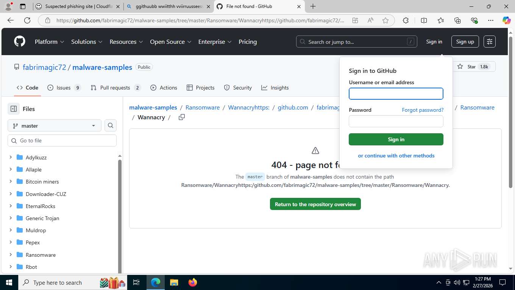The width and height of the screenshot is (515, 290).
Task: Toggle split screen browser icon
Action: point(424,20)
